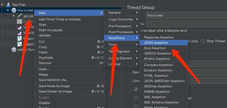The width and height of the screenshot is (227, 108).
Task: Click the pipette icon beside 'get job'
Action: (19, 16)
